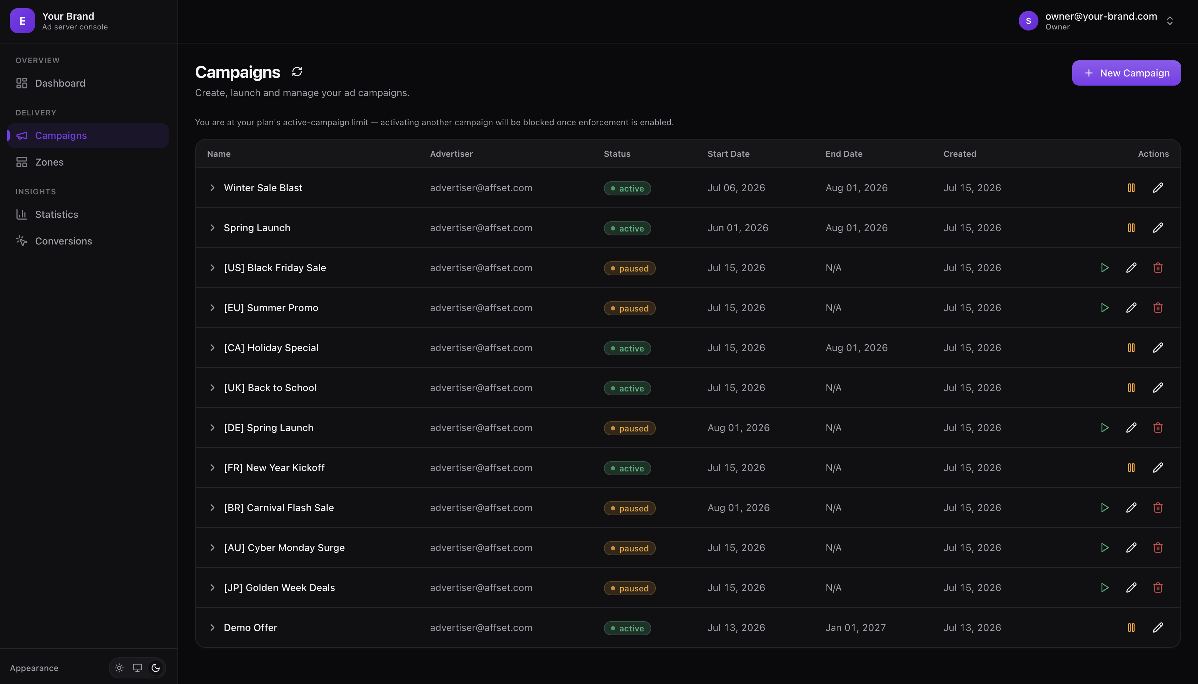Screen dimensions: 1198x684
Task: Open Conversions in the sidebar
Action: (x=88, y=241)
